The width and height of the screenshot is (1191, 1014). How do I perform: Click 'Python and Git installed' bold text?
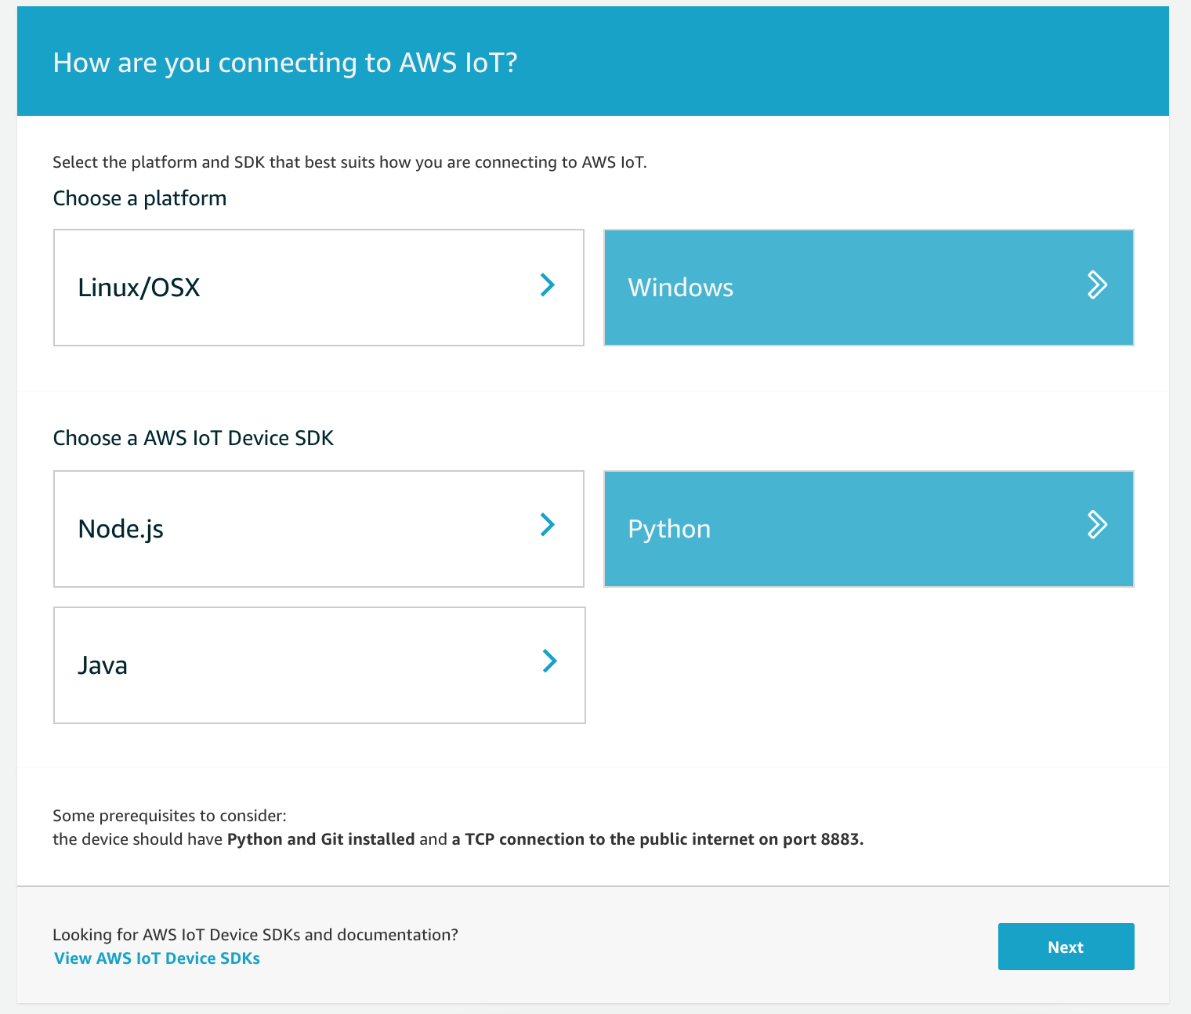320,839
